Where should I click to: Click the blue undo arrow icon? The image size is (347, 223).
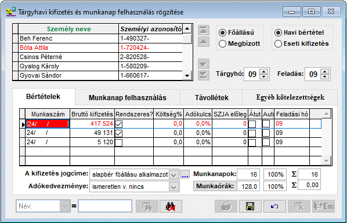click(274, 206)
